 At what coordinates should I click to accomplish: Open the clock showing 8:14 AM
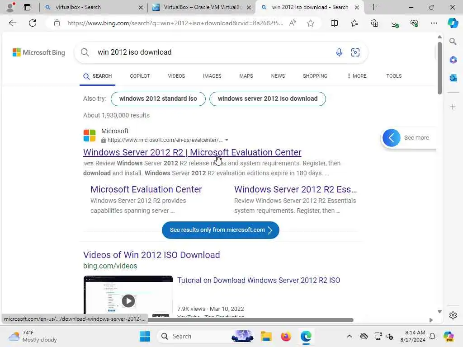[412, 336]
